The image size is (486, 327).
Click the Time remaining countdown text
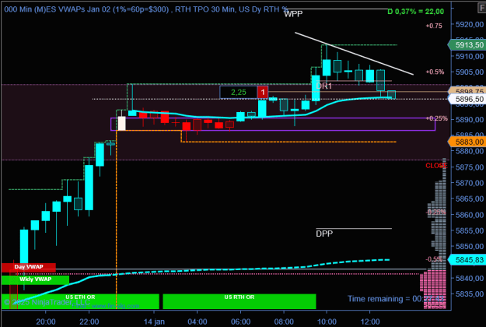click(x=396, y=299)
